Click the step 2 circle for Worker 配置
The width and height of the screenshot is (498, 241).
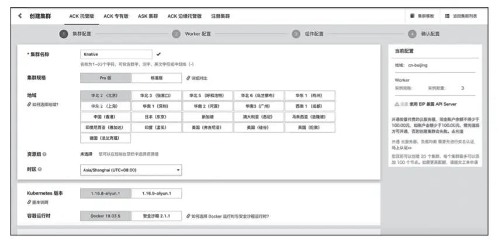pyautogui.click(x=176, y=34)
